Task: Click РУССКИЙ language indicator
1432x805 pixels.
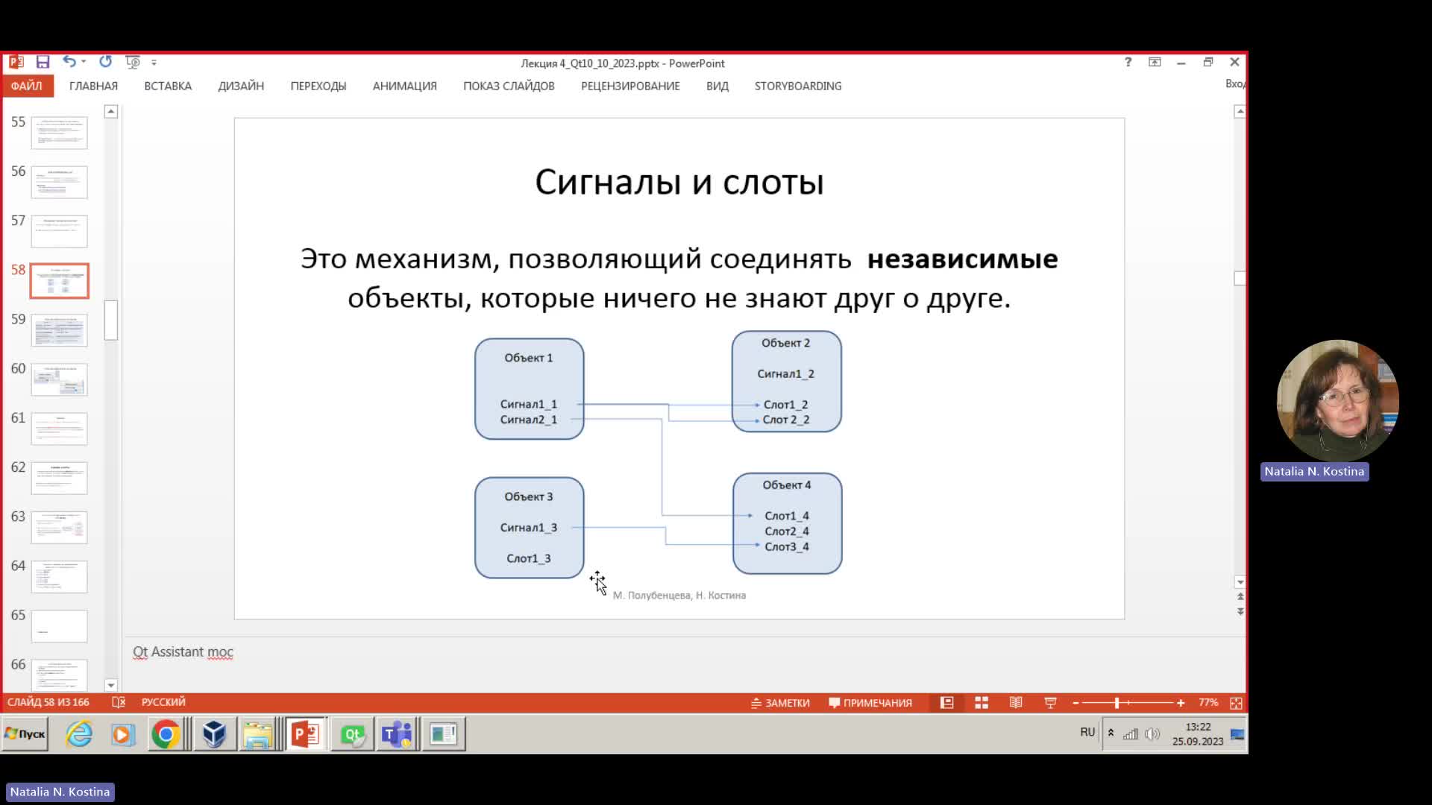Action: point(163,702)
